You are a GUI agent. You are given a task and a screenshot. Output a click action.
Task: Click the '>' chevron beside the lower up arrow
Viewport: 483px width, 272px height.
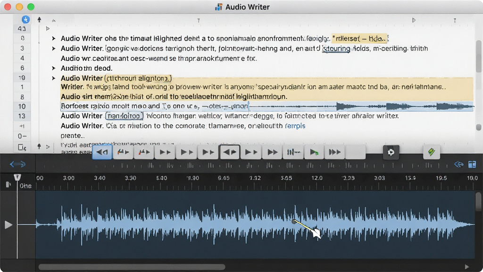point(48,147)
